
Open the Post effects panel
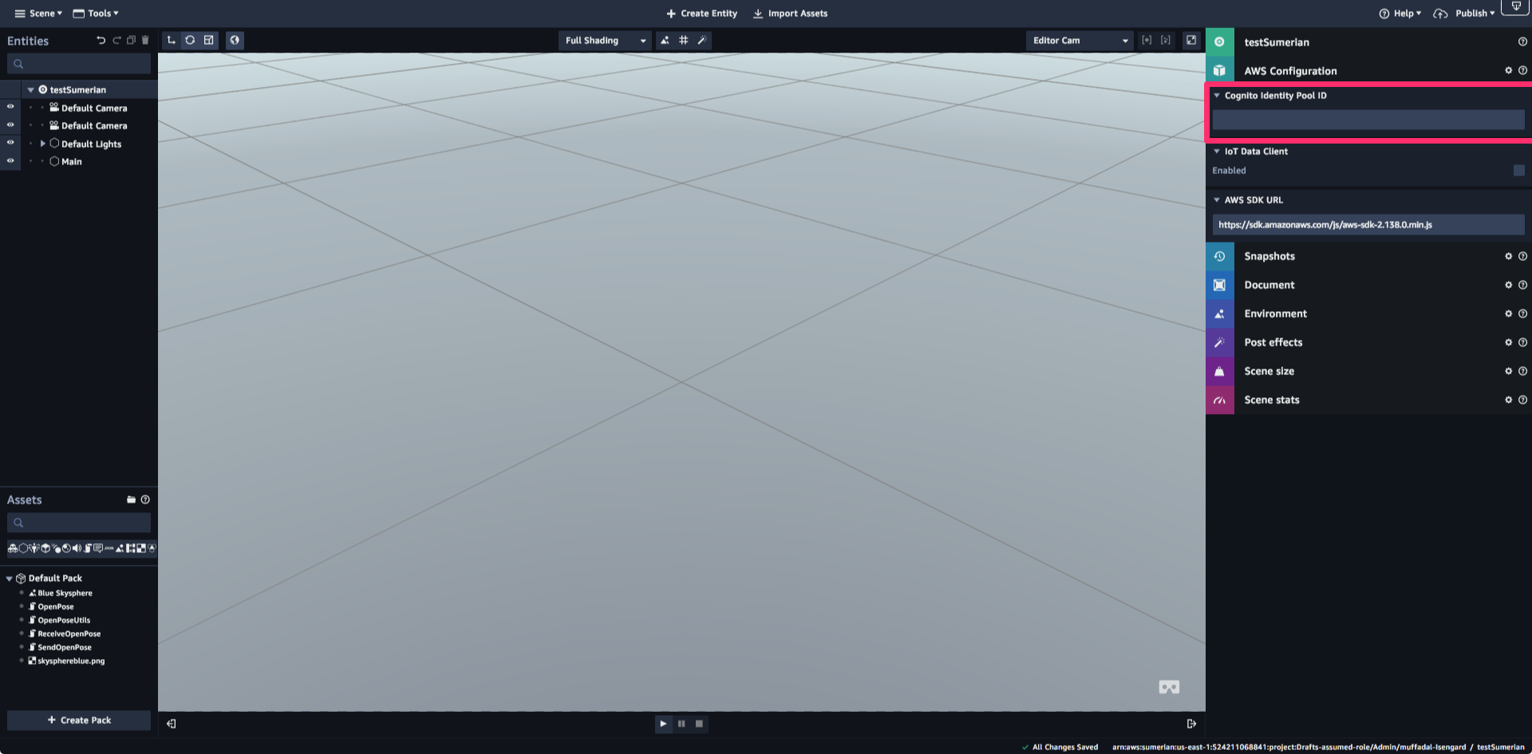[x=1368, y=342]
